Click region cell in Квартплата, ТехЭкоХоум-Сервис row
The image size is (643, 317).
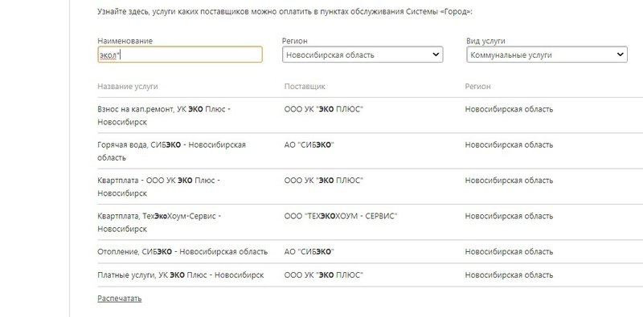click(x=509, y=216)
